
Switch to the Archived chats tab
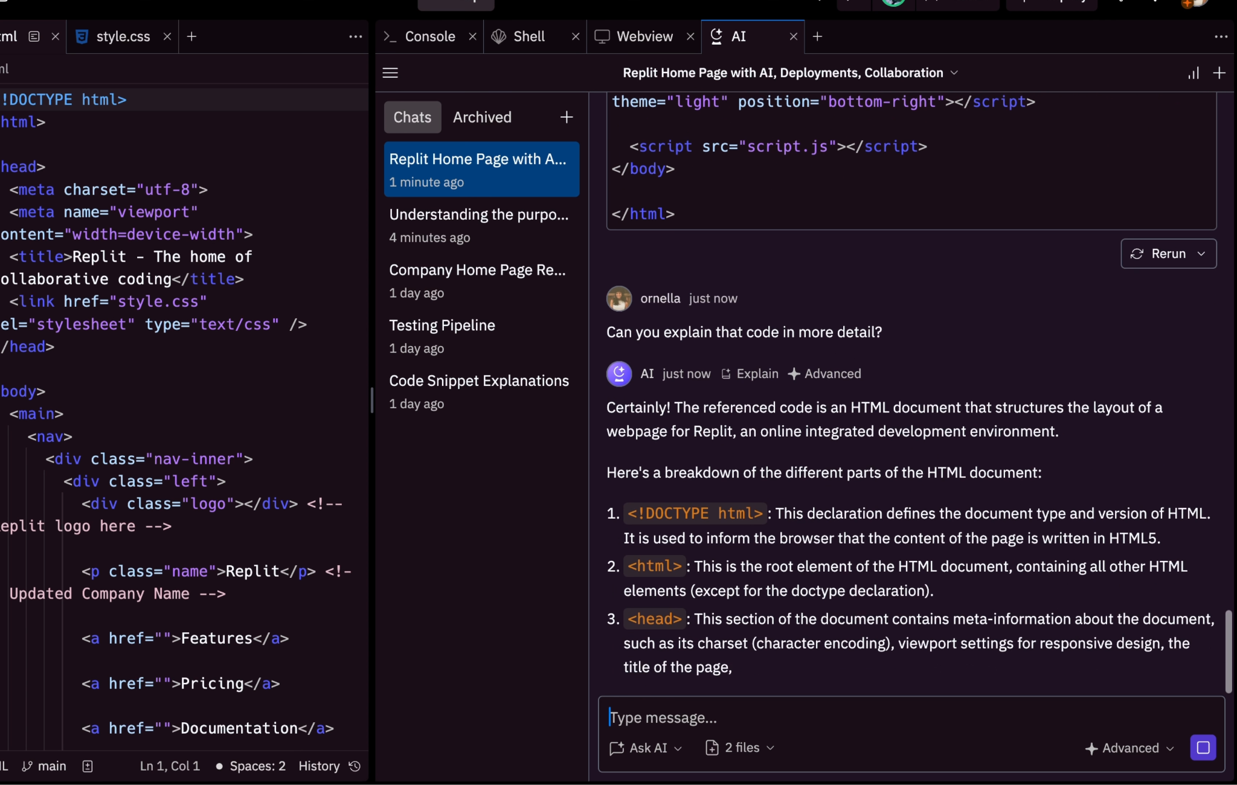pos(482,117)
